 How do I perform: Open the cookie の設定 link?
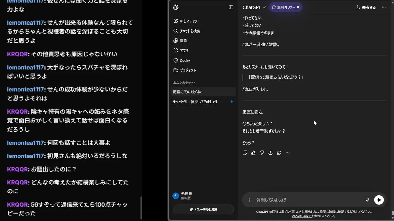[x=302, y=216]
